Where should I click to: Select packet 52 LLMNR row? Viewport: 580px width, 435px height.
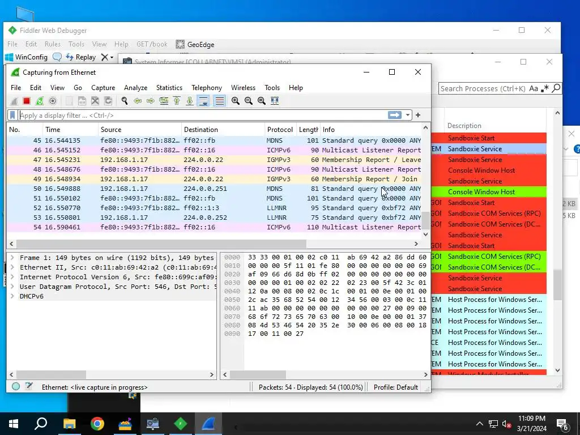(x=214, y=208)
